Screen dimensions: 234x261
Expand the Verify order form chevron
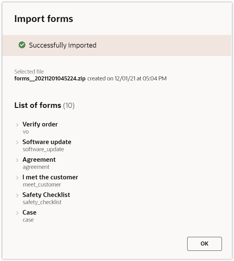17,125
